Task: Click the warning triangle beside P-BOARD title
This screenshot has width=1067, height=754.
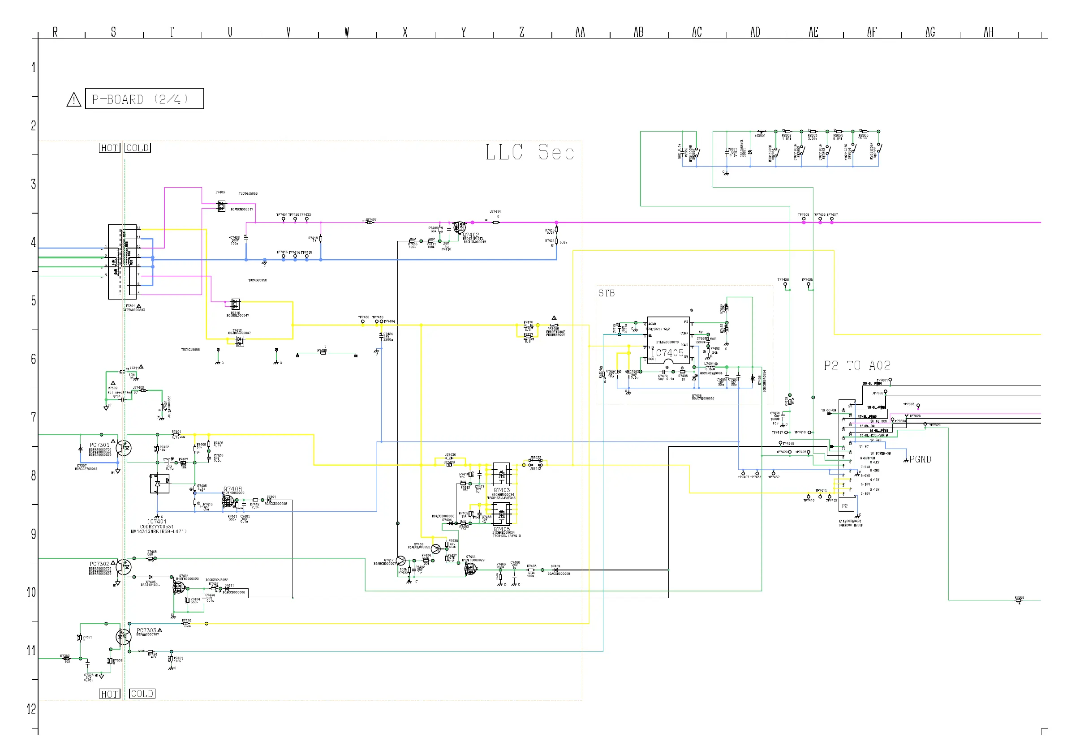Action: click(x=74, y=99)
